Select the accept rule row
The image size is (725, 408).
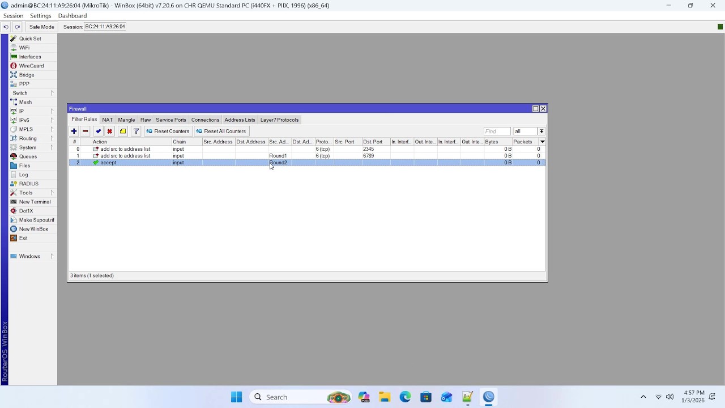coord(307,163)
